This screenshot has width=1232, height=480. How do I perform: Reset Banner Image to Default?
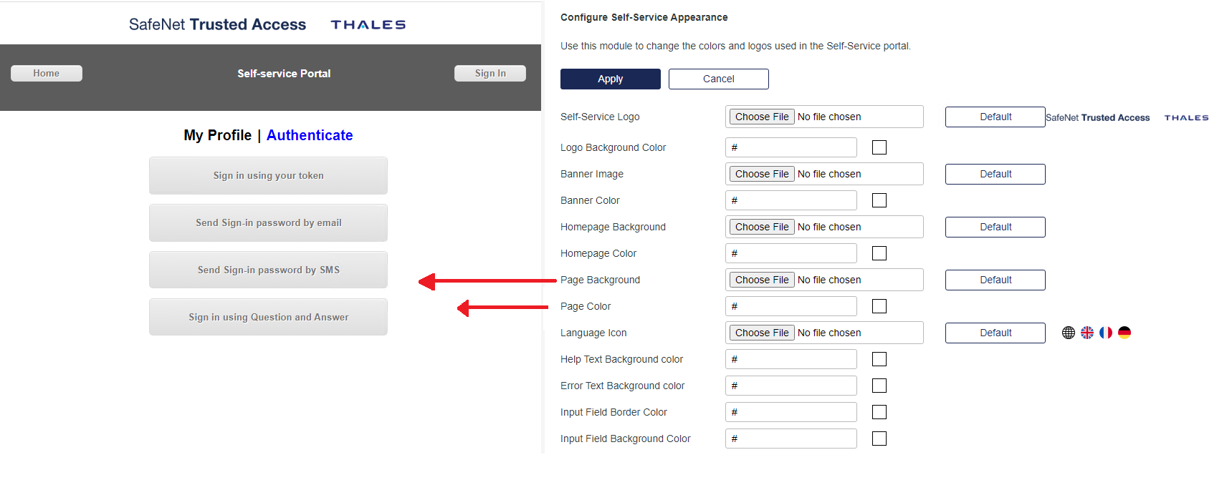(x=995, y=174)
